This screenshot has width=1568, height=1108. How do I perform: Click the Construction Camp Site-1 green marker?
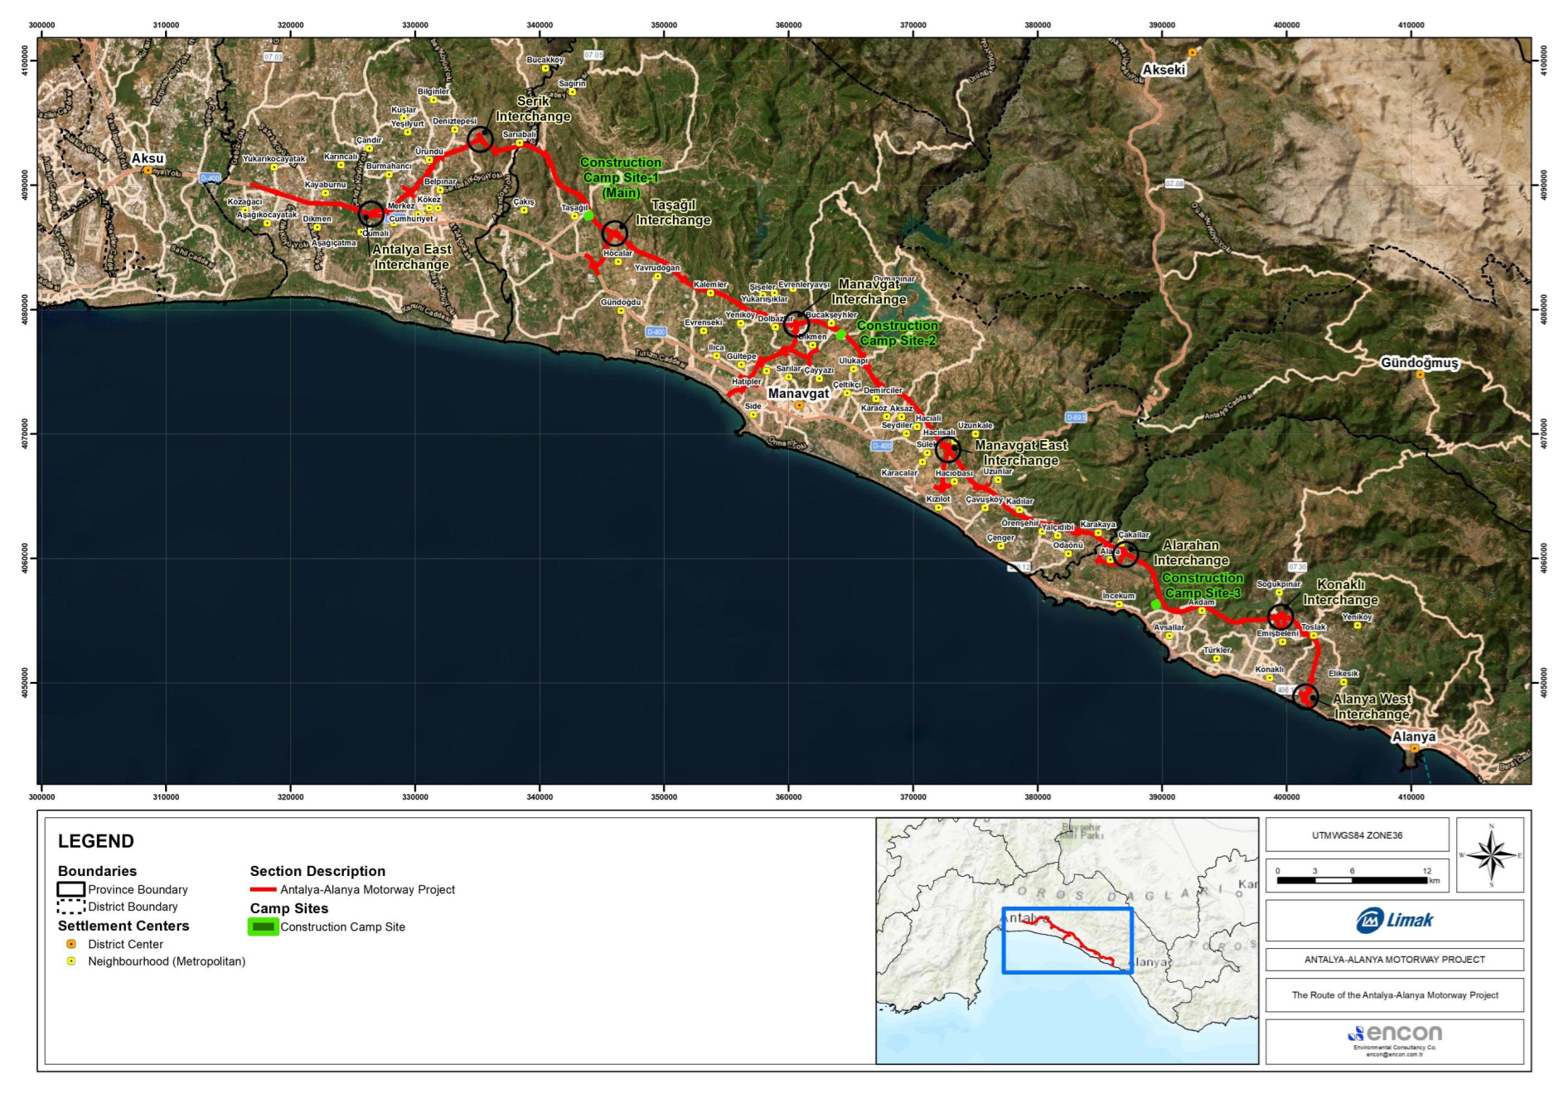point(589,214)
